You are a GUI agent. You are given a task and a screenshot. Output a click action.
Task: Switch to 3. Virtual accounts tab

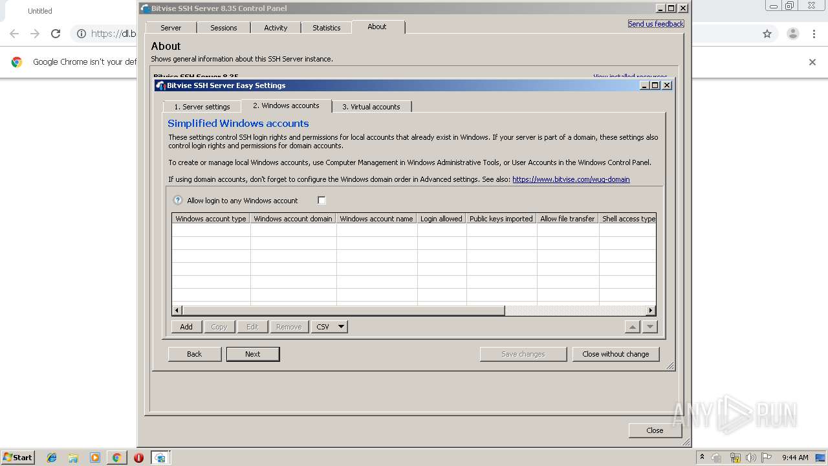coord(371,107)
